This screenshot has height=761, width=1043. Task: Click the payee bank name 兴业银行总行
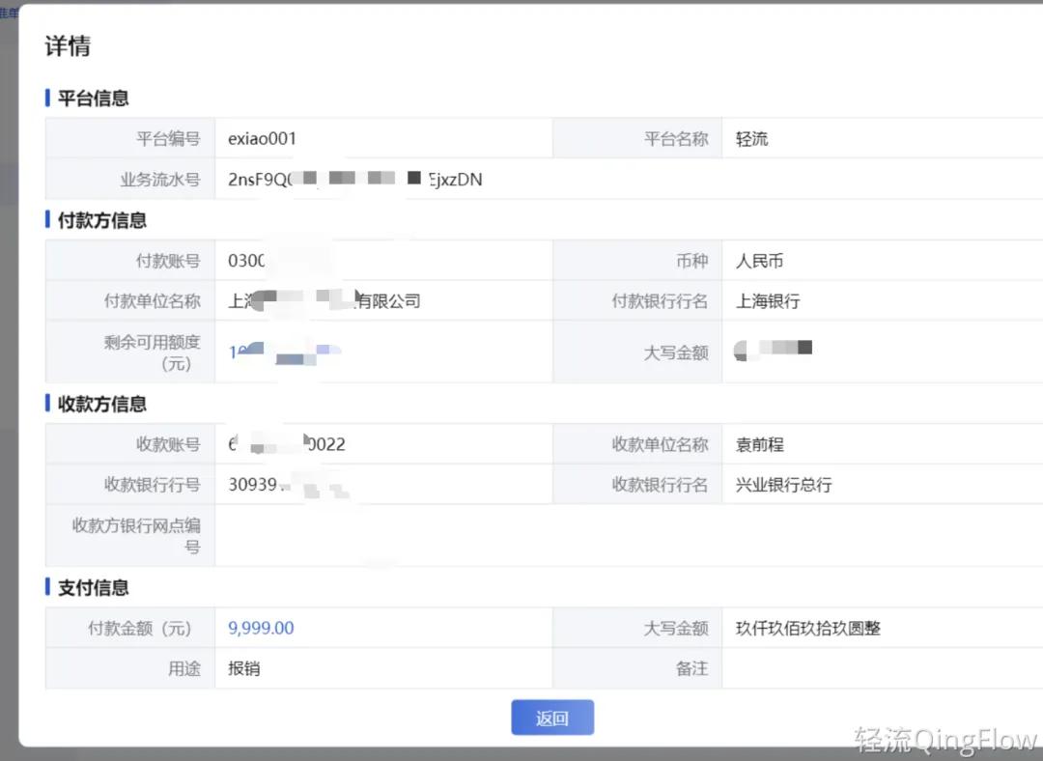783,485
